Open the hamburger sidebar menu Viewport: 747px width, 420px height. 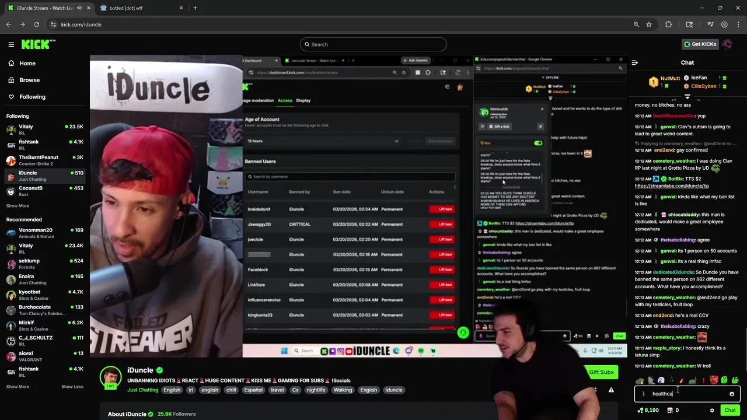[11, 44]
